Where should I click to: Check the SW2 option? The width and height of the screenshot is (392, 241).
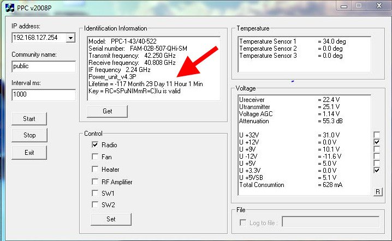pos(95,205)
